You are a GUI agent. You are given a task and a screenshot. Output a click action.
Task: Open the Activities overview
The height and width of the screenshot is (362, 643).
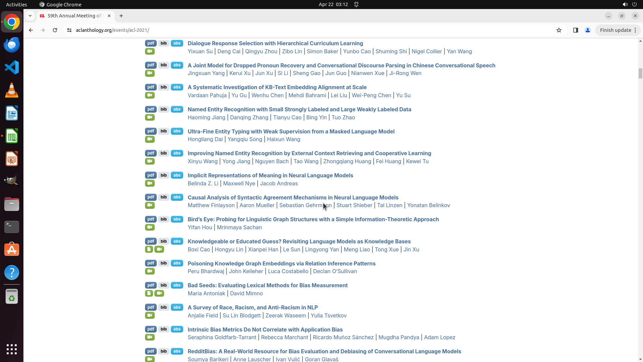click(x=16, y=4)
